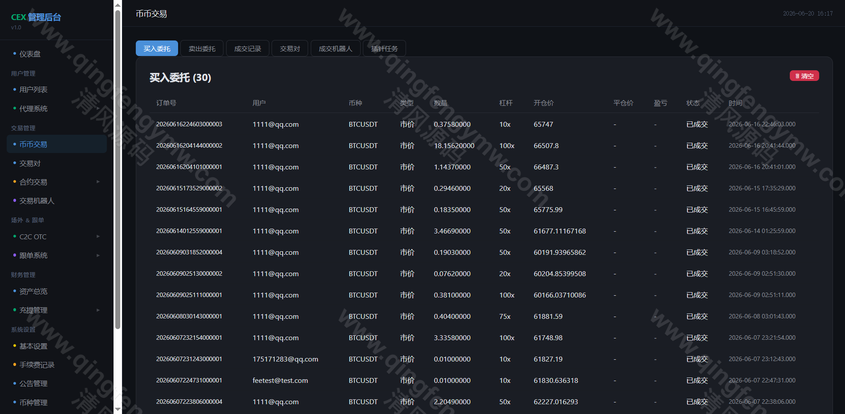Image resolution: width=845 pixels, height=414 pixels.
Task: Open the 交易对 sidebar item
Action: [57, 163]
